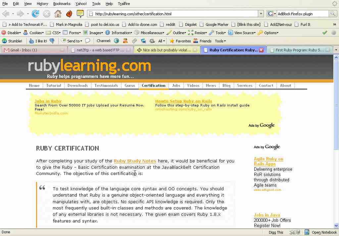Click the green checkmark validation icon
The height and width of the screenshot is (236, 339).
pyautogui.click(x=325, y=33)
